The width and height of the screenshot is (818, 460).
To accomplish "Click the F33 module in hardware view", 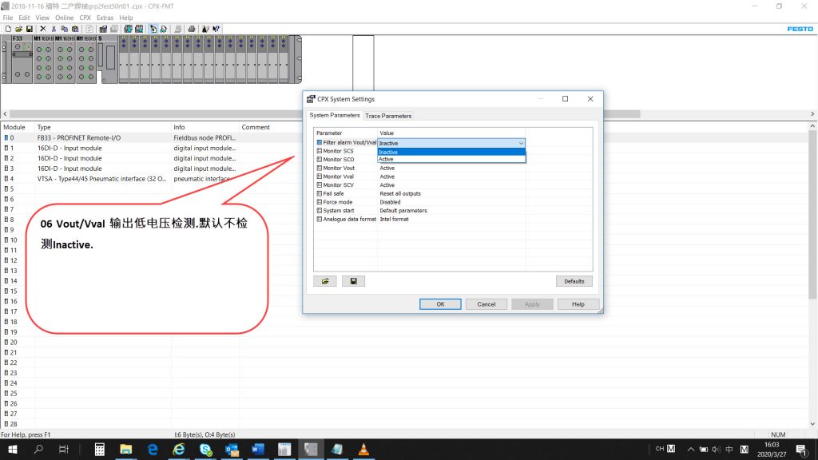I will (22, 59).
